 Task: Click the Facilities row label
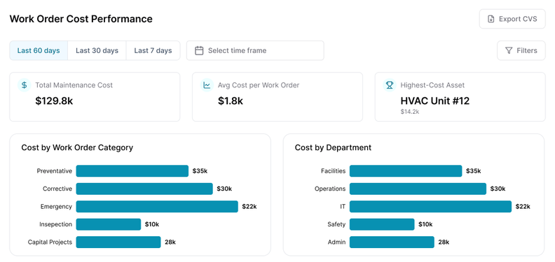point(333,171)
